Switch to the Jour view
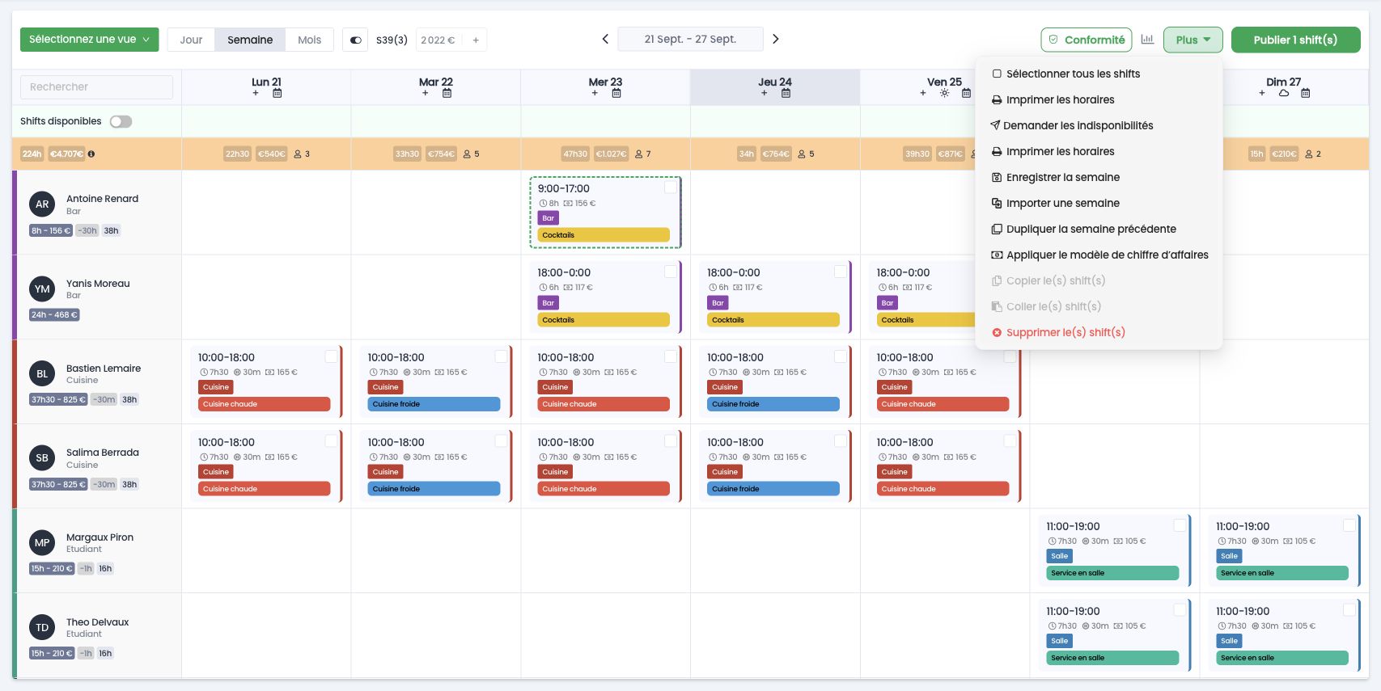 tap(191, 40)
